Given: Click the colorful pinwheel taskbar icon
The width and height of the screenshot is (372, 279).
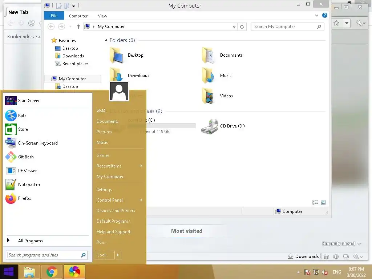Looking at the screenshot, I should (x=74, y=272).
